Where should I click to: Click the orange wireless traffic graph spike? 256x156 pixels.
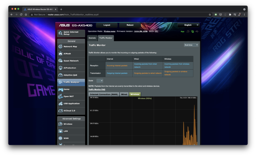pos(194,125)
